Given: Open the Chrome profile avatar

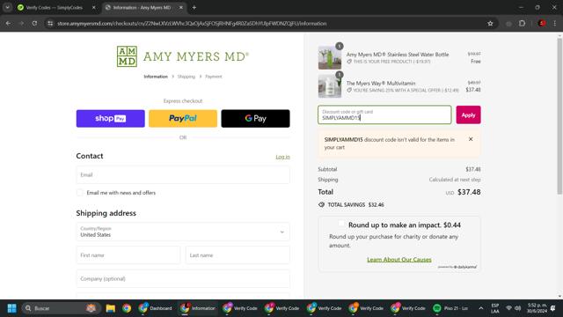Looking at the screenshot, I should (542, 24).
